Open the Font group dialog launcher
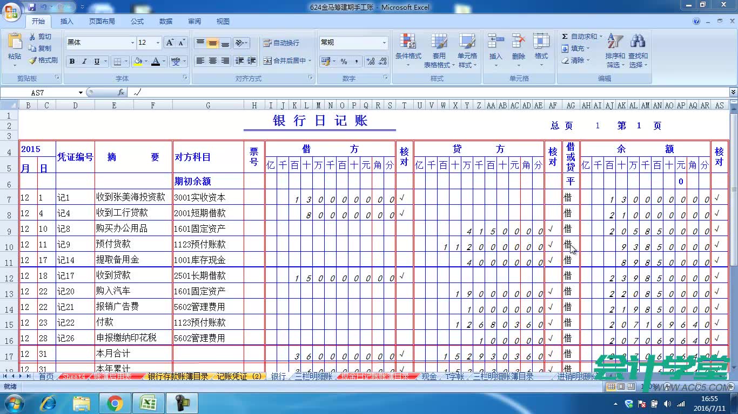The height and width of the screenshot is (414, 738). click(185, 78)
